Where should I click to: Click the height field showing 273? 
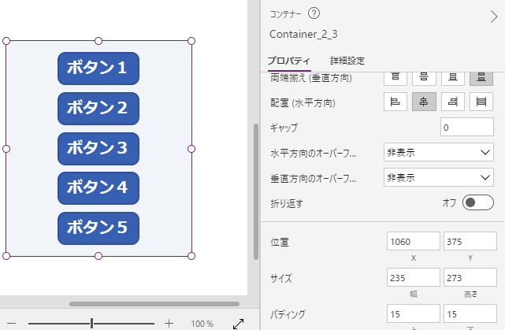coord(470,277)
